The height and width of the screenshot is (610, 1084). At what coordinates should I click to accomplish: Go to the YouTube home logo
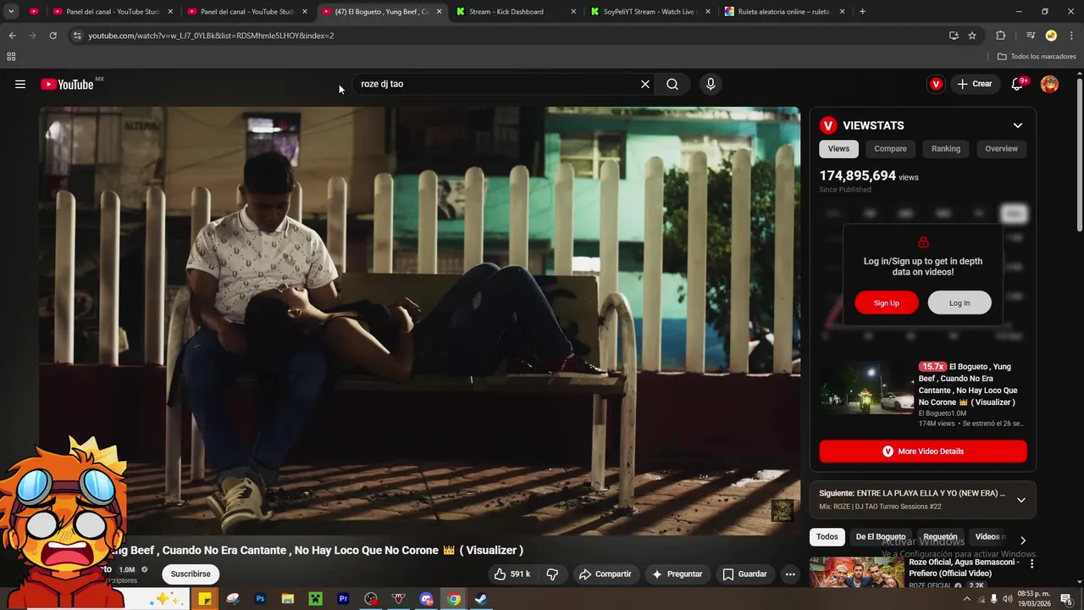pyautogui.click(x=67, y=84)
